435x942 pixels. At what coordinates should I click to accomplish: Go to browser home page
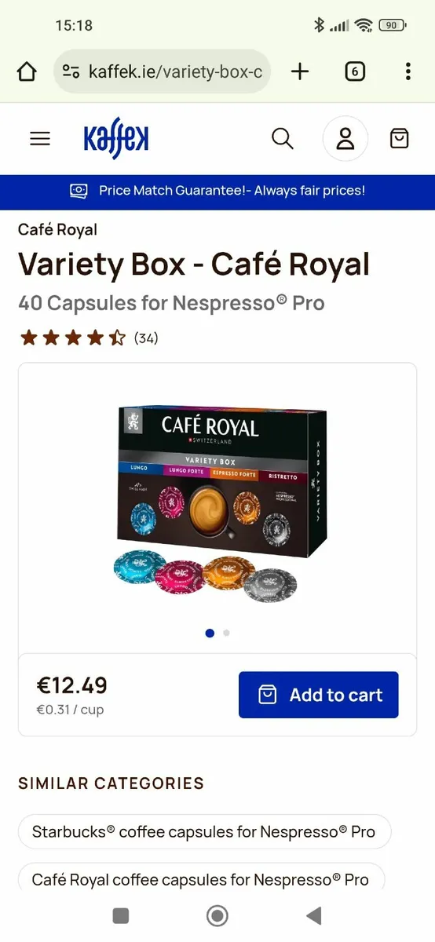(27, 72)
